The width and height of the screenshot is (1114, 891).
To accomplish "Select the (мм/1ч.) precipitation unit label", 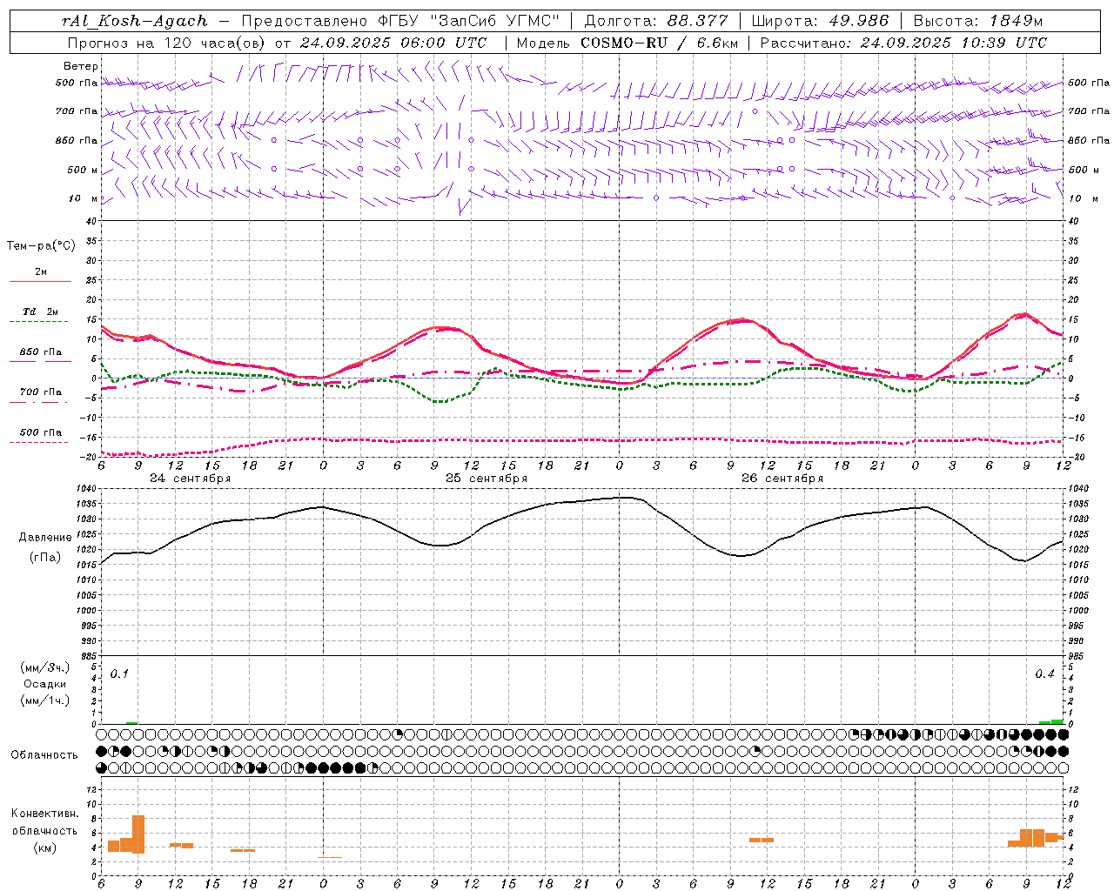I will click(44, 700).
